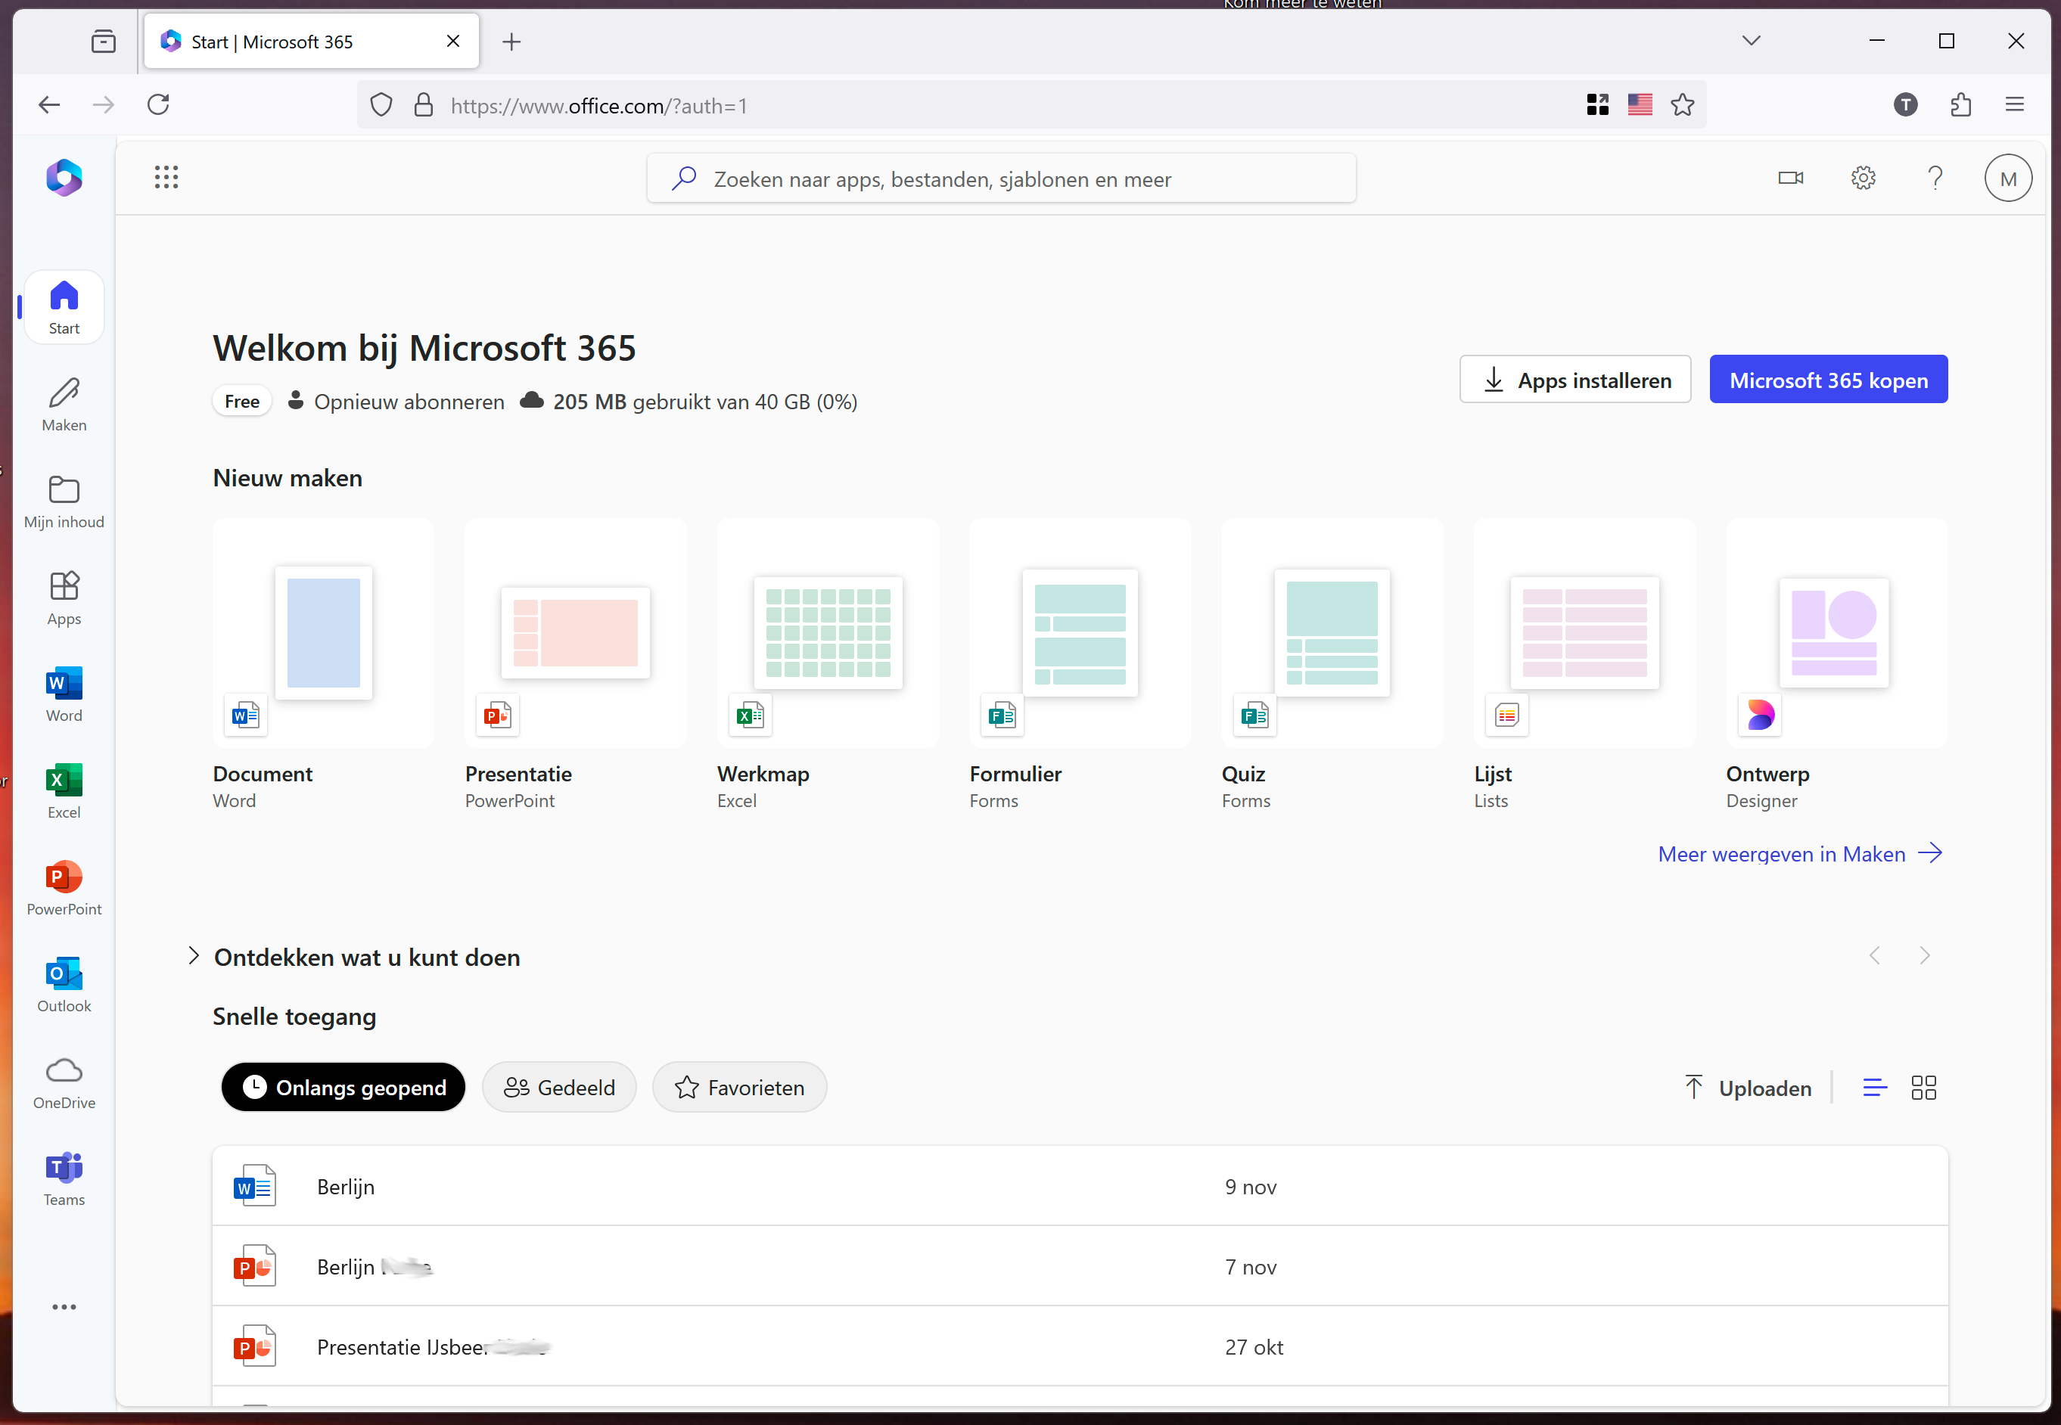Click the search box for apps and files
The width and height of the screenshot is (2061, 1425).
[1000, 179]
